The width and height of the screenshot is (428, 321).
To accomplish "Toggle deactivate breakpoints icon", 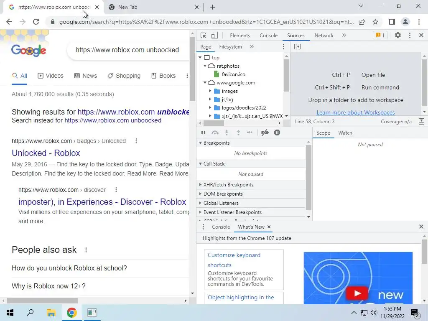I will tap(265, 132).
